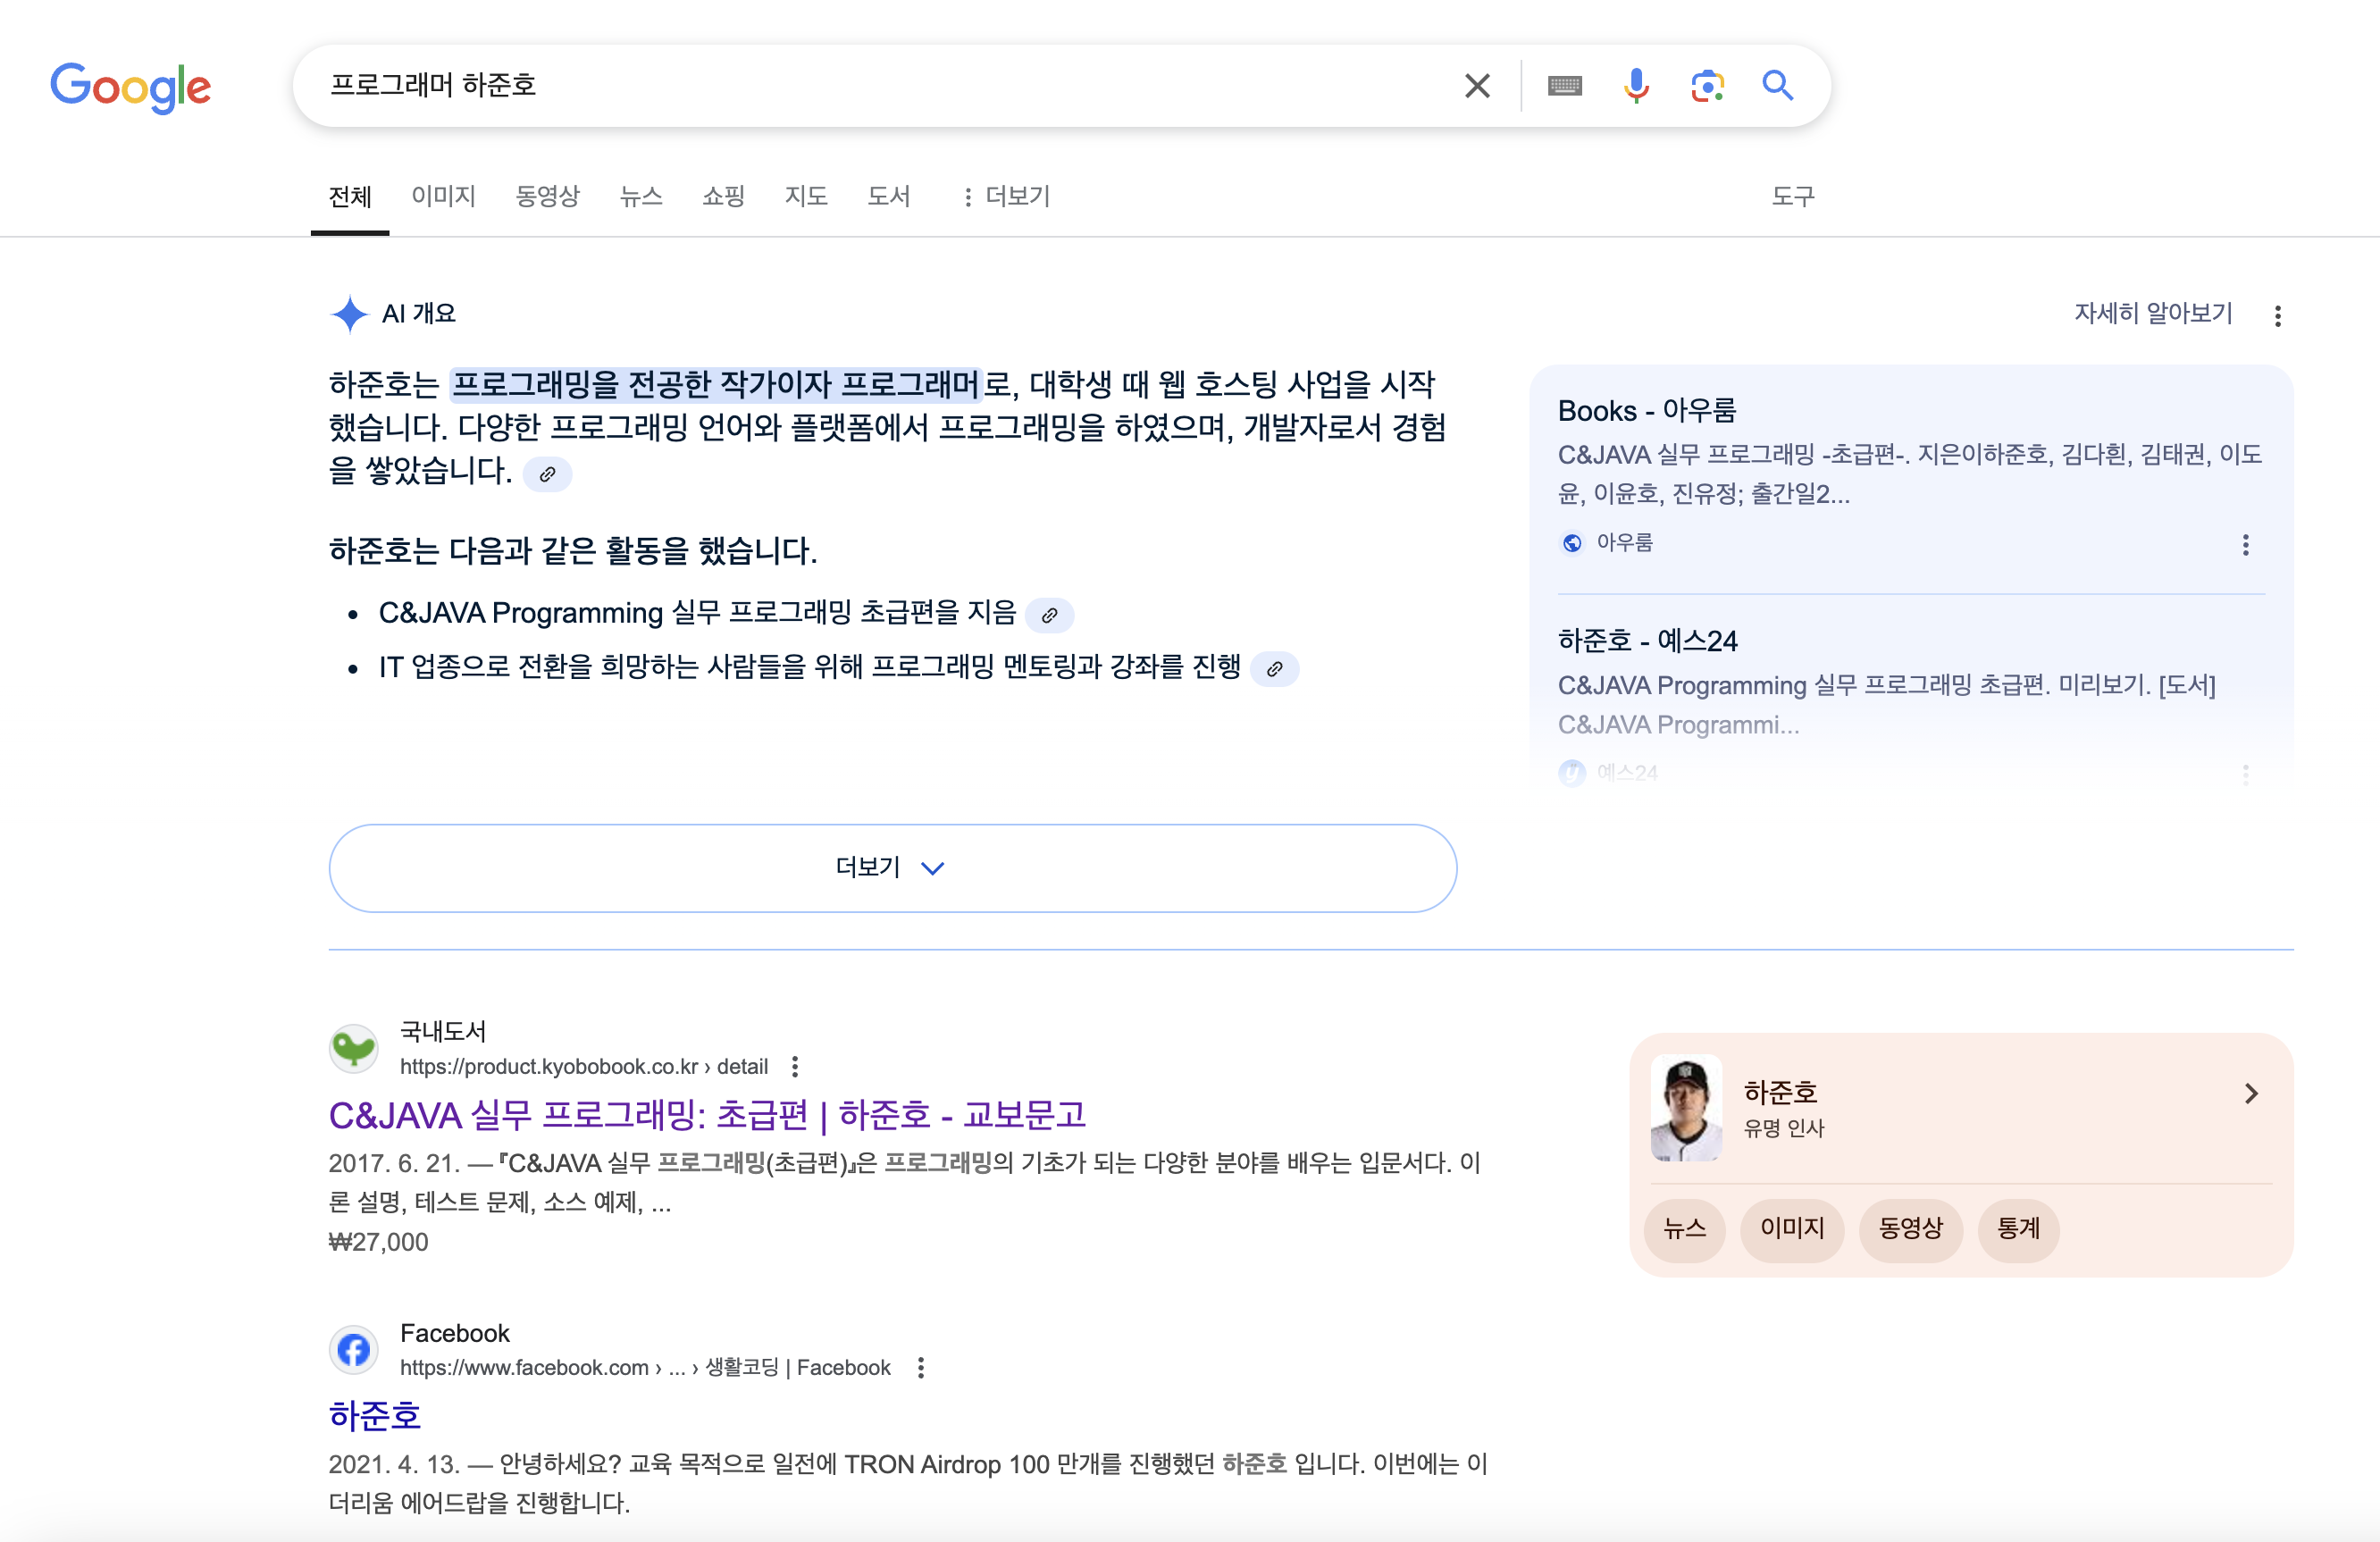Open the virtual keyboard input tool
This screenshot has height=1542, width=2380.
1564,86
